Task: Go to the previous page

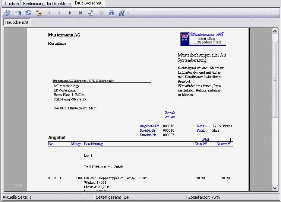Action: (59, 13)
